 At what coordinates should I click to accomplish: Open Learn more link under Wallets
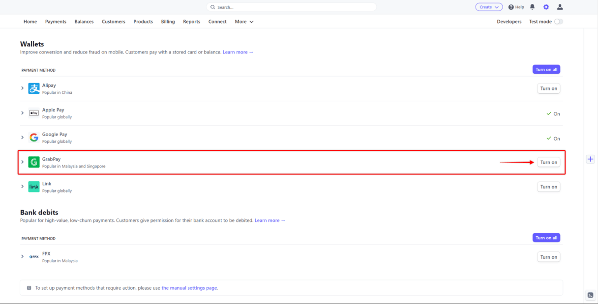(x=238, y=52)
